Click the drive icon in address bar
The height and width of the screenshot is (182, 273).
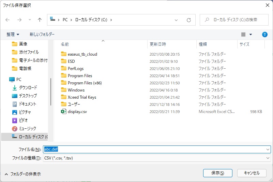tap(52, 19)
